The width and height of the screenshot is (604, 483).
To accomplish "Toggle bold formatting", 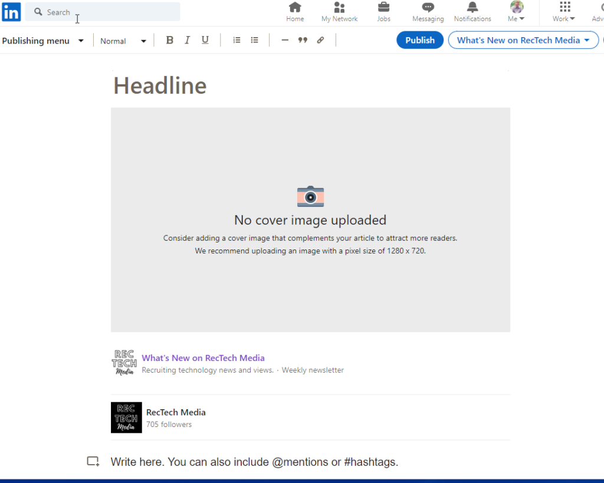I will tap(169, 40).
